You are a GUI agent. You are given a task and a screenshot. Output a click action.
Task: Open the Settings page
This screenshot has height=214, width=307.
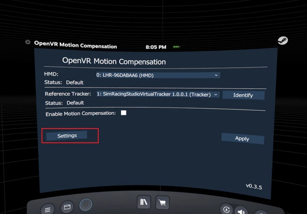[x=66, y=136]
